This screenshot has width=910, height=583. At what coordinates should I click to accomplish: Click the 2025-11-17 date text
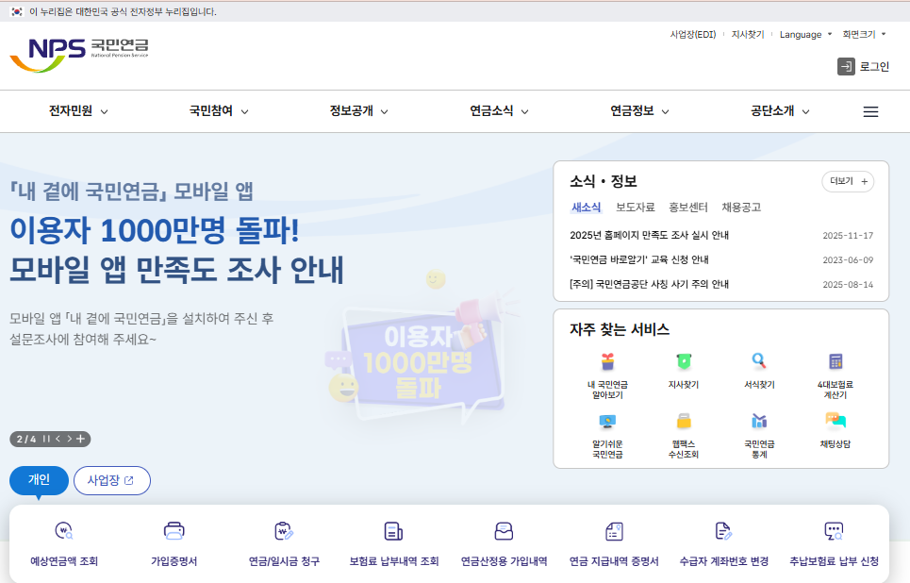pos(848,236)
